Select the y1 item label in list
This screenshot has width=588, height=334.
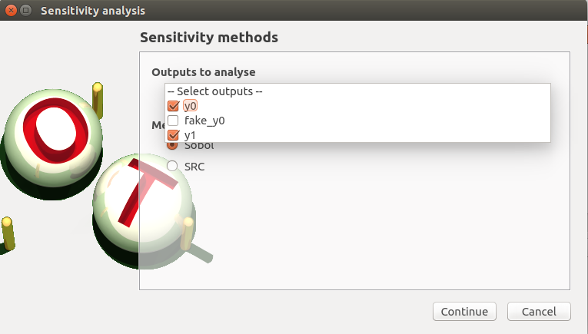click(190, 135)
